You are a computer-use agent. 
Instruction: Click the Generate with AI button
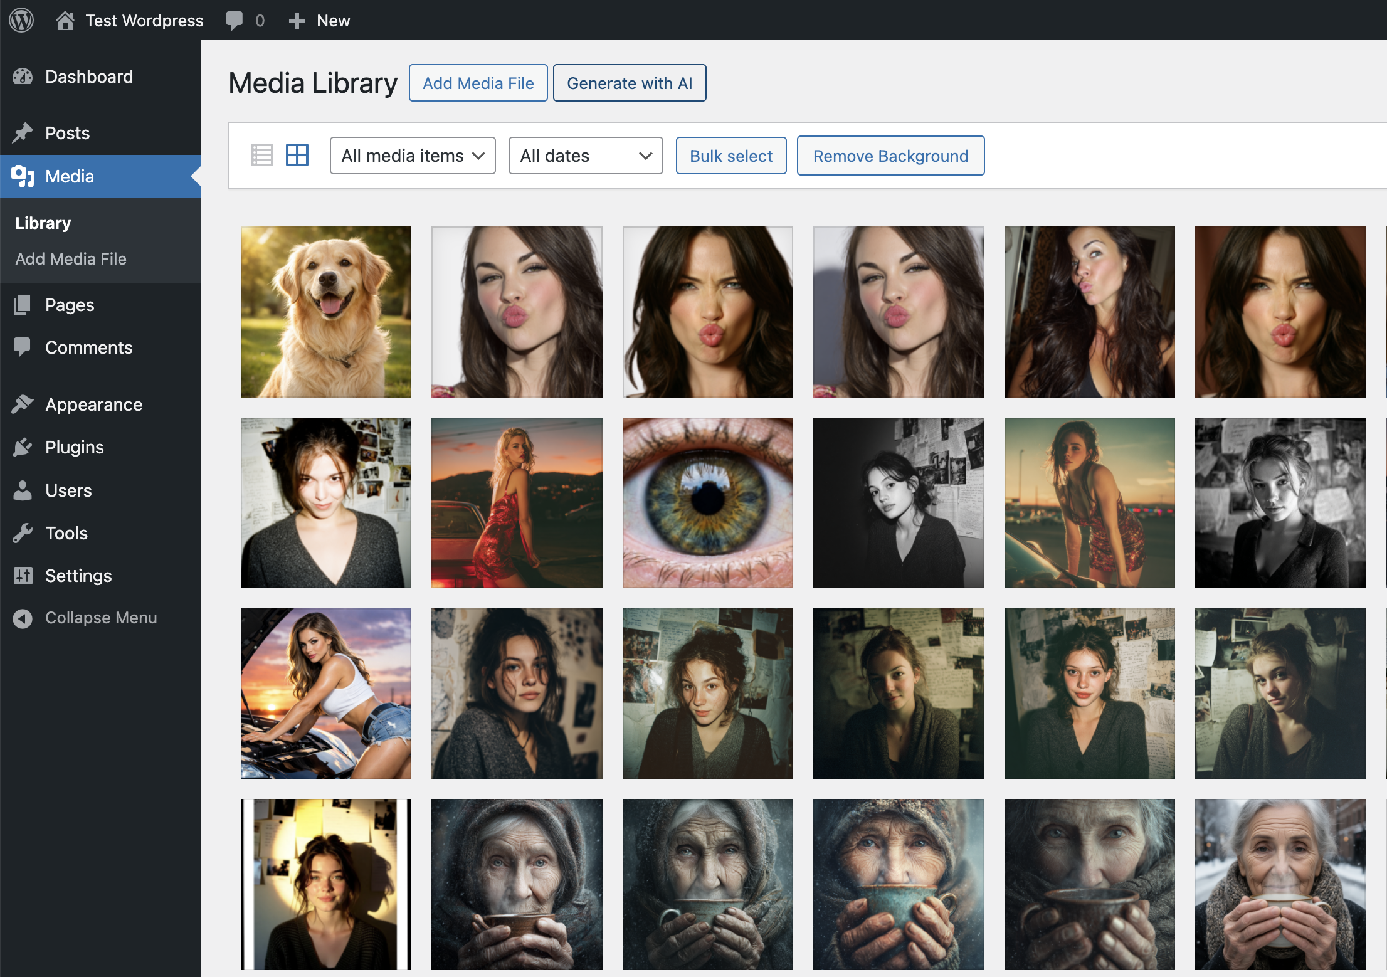click(x=630, y=82)
